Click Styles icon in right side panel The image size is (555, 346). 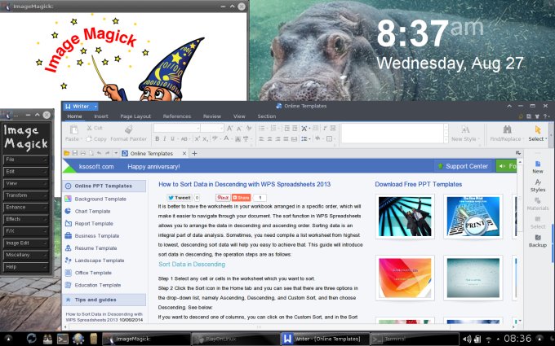[538, 182]
